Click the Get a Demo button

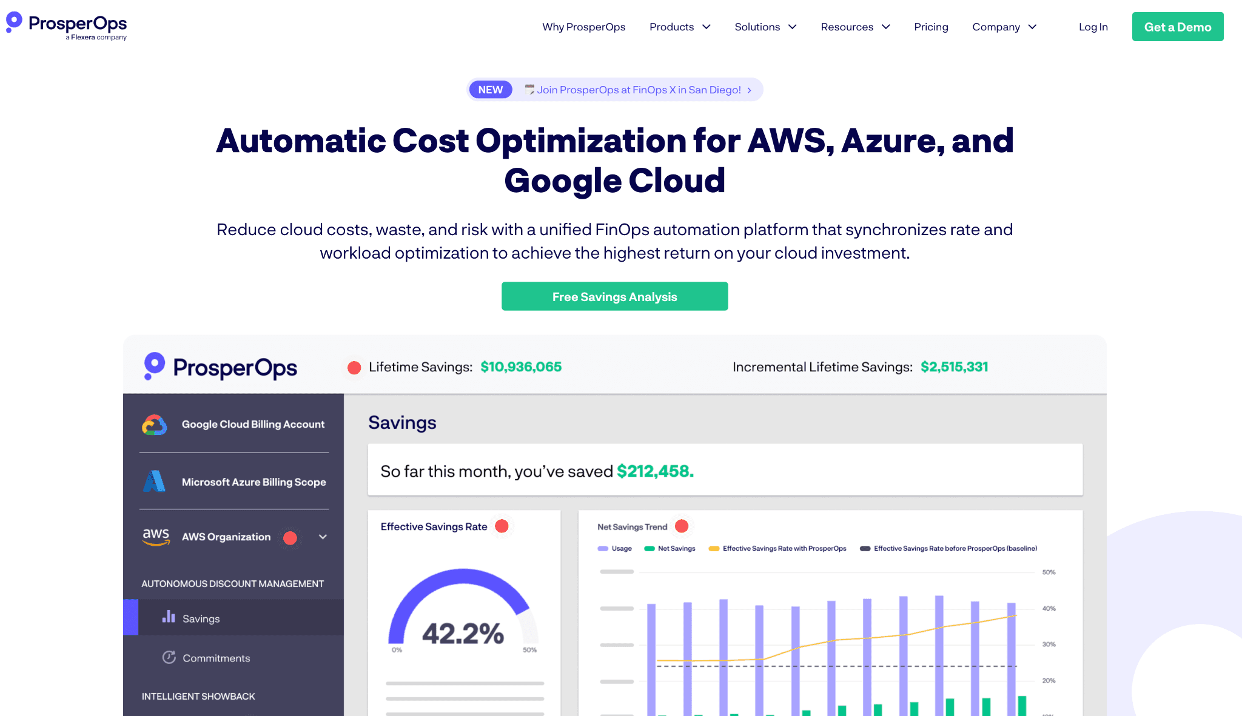pos(1178,27)
